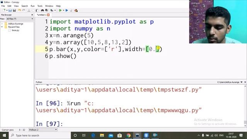The width and height of the screenshot is (247, 139).
Task: Click the blue Run selection arrow icon
Action: click(x=67, y=10)
